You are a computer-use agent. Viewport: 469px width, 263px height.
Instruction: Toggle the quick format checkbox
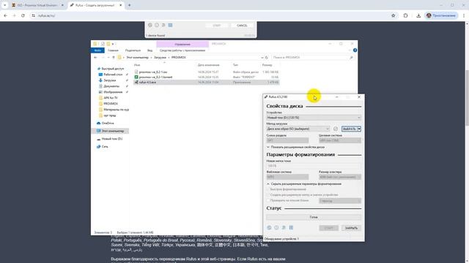[268, 189]
